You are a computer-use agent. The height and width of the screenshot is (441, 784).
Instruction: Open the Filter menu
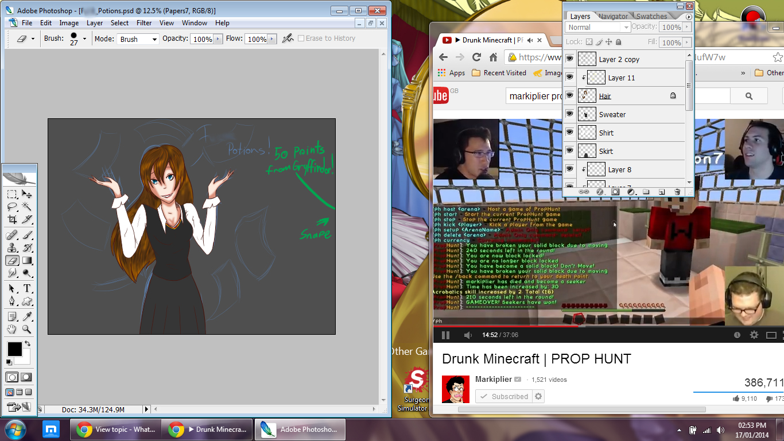pos(144,23)
